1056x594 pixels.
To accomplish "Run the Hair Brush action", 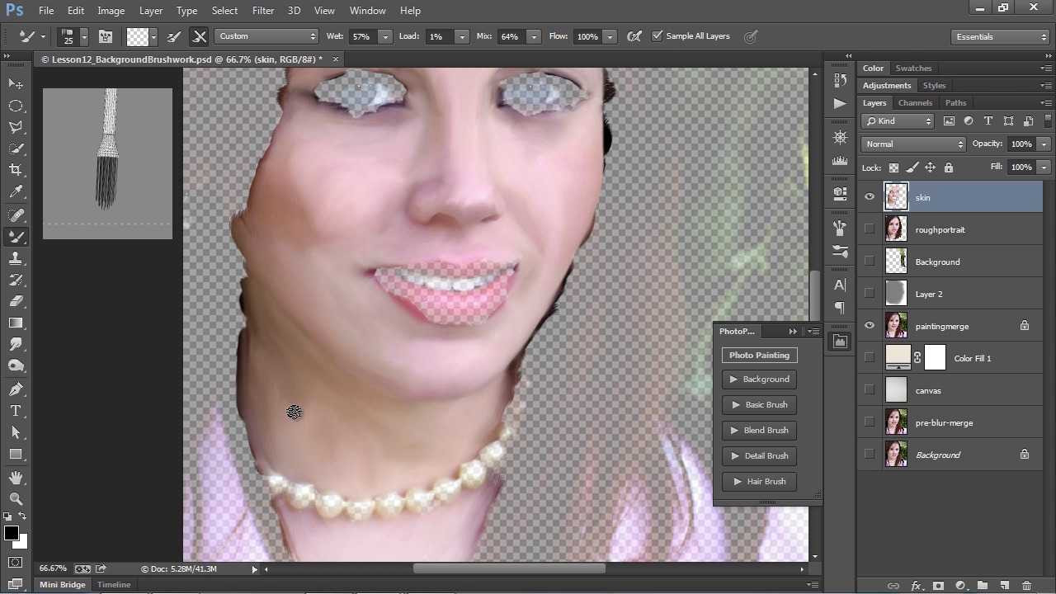I will (759, 482).
